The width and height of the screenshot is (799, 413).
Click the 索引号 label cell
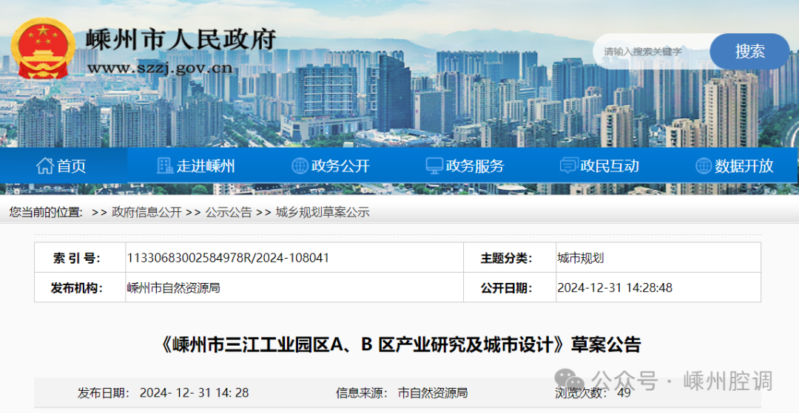[80, 258]
